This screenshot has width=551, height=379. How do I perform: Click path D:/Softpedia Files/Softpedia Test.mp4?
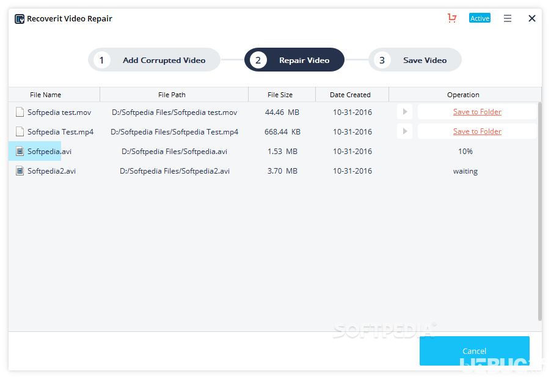coord(174,132)
